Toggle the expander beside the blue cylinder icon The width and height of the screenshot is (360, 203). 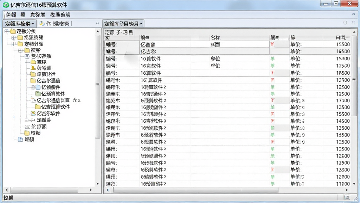click(33, 87)
